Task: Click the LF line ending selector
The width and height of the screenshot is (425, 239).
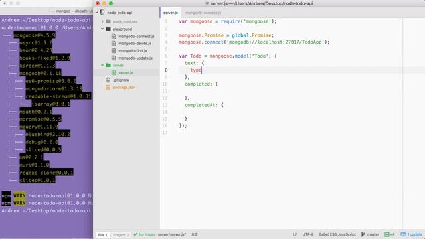Action: [295, 234]
